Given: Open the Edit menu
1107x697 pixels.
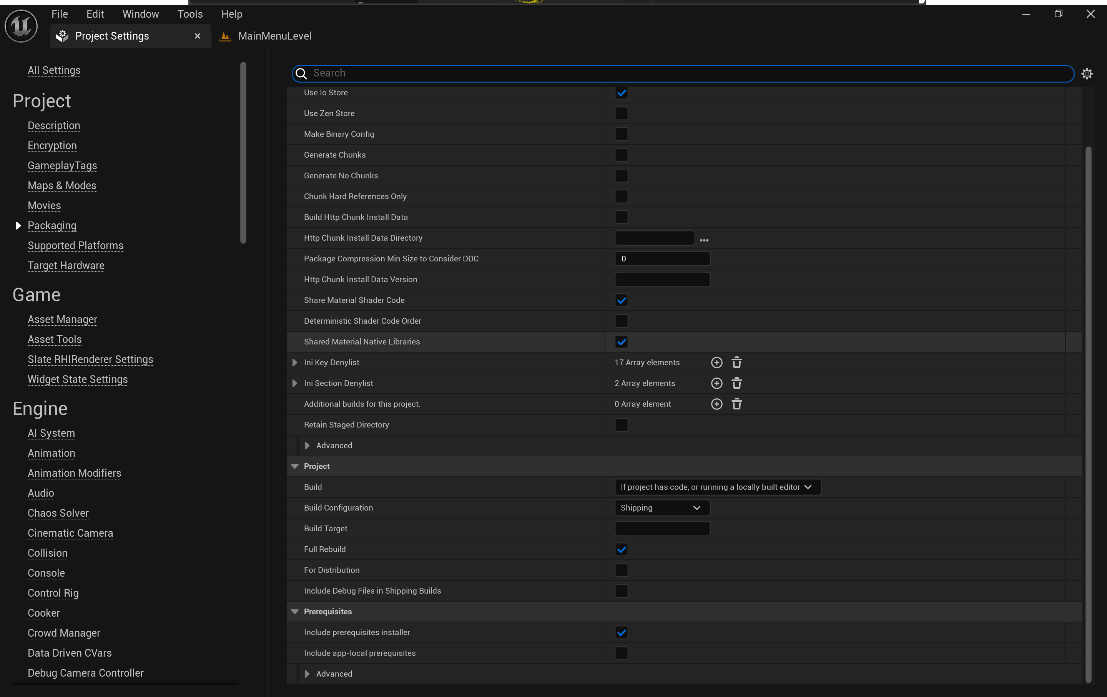Looking at the screenshot, I should click(95, 14).
